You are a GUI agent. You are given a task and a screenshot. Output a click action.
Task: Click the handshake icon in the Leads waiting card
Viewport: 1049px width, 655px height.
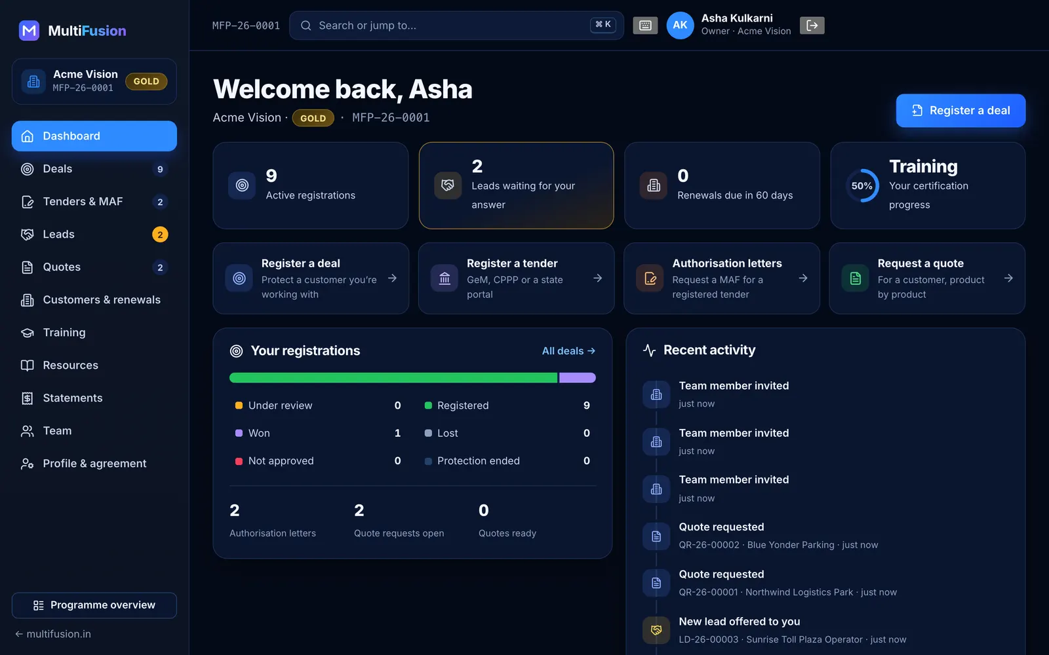(x=448, y=185)
